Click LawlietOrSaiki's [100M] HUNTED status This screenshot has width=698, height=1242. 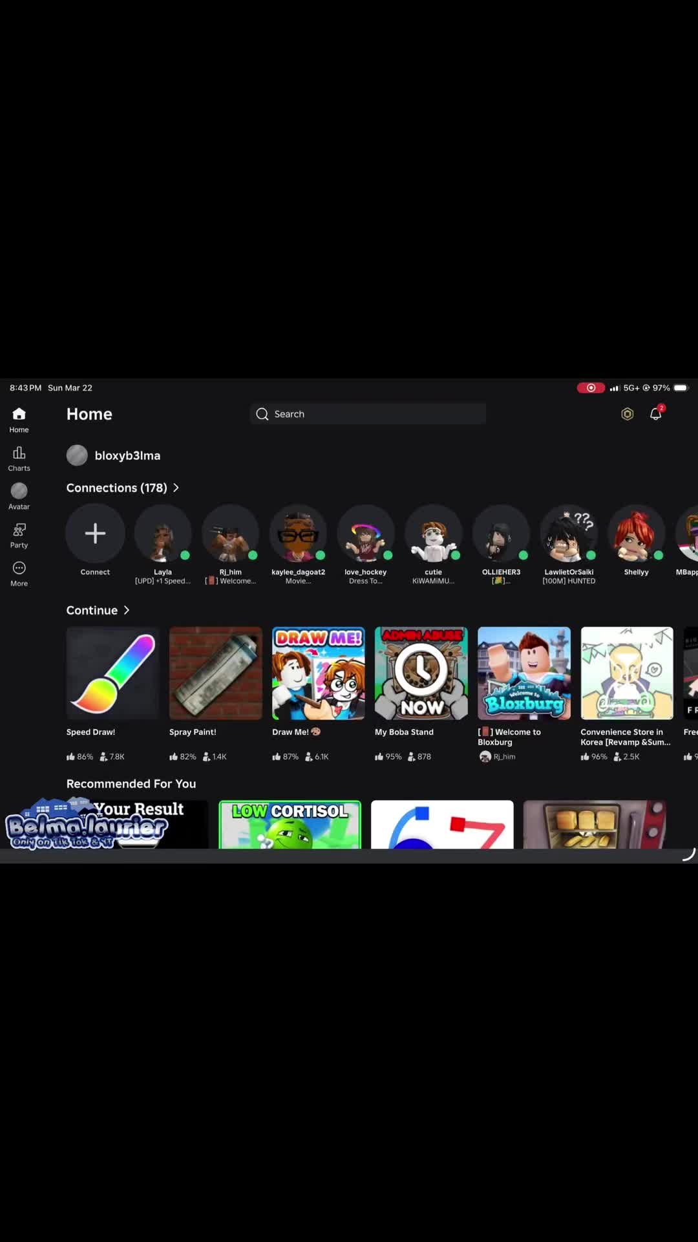click(569, 581)
